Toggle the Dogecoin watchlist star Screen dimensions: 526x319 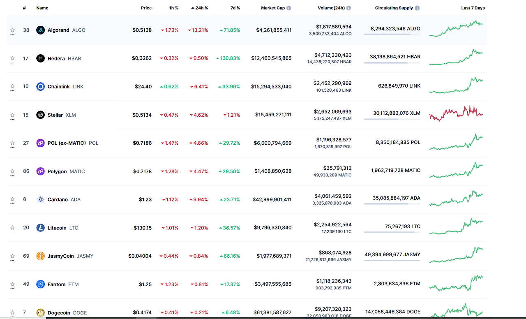[x=12, y=312]
